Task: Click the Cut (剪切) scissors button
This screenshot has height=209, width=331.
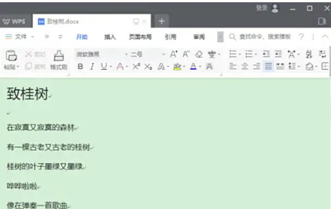Action: pos(35,54)
